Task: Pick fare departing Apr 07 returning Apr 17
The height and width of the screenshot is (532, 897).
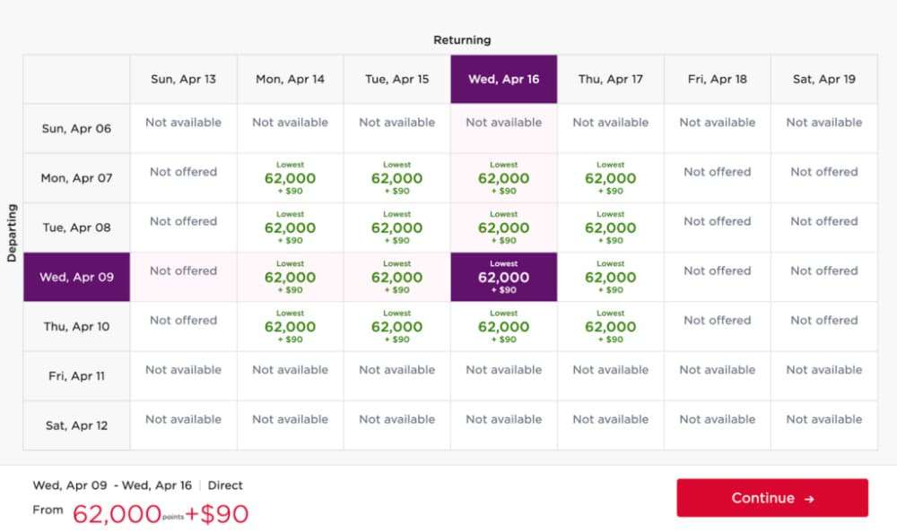Action: 611,178
